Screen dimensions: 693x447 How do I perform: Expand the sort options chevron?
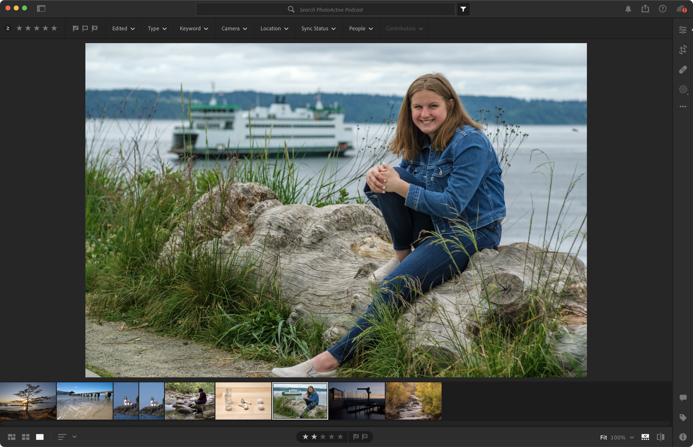tap(74, 437)
